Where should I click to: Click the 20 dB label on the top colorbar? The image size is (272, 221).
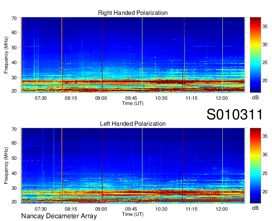coord(265,80)
